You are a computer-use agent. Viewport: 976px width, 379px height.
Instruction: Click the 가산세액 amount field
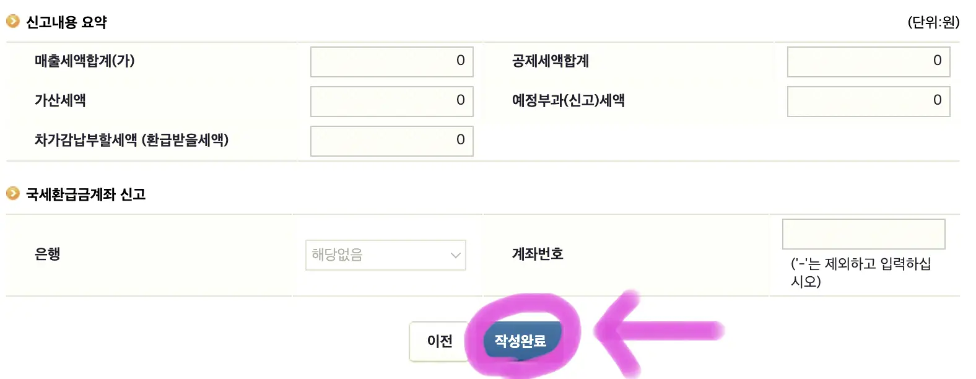391,101
